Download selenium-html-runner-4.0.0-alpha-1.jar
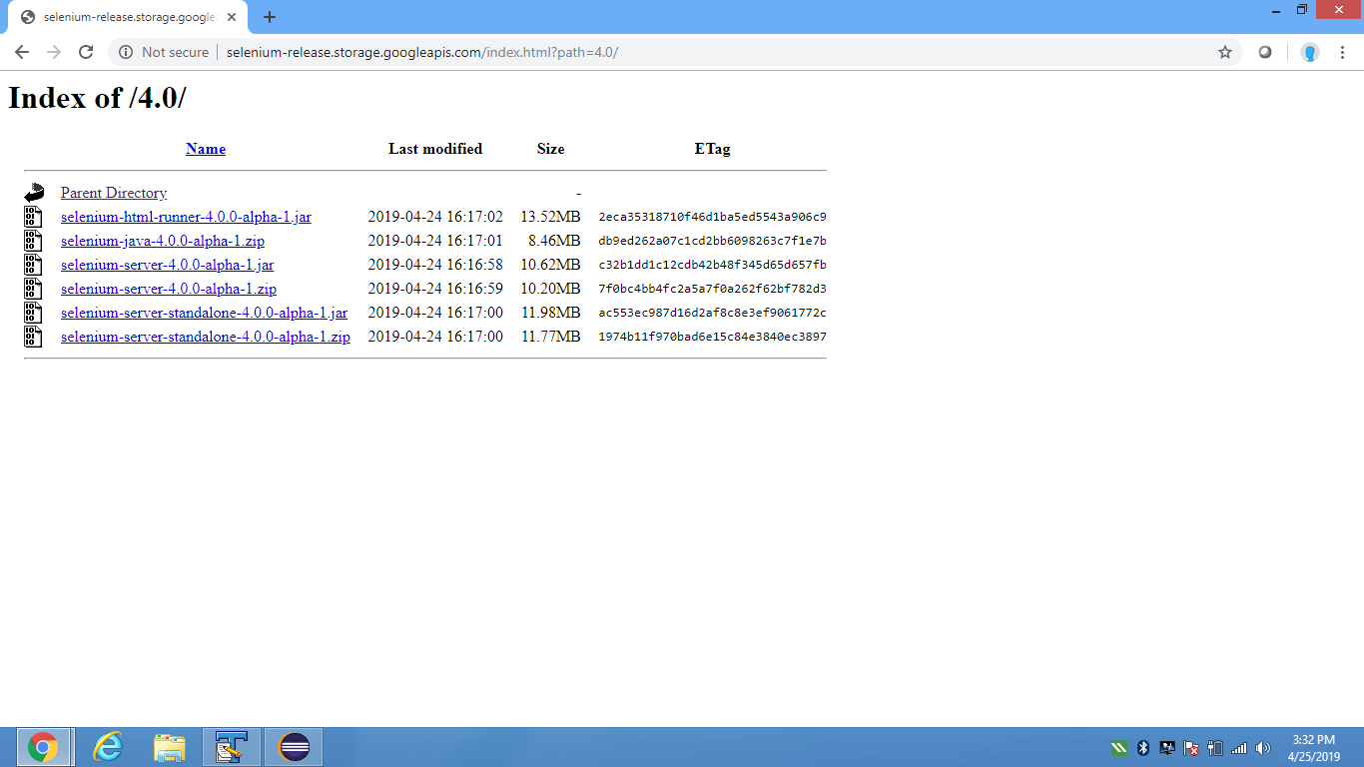This screenshot has width=1364, height=767. pyautogui.click(x=186, y=217)
